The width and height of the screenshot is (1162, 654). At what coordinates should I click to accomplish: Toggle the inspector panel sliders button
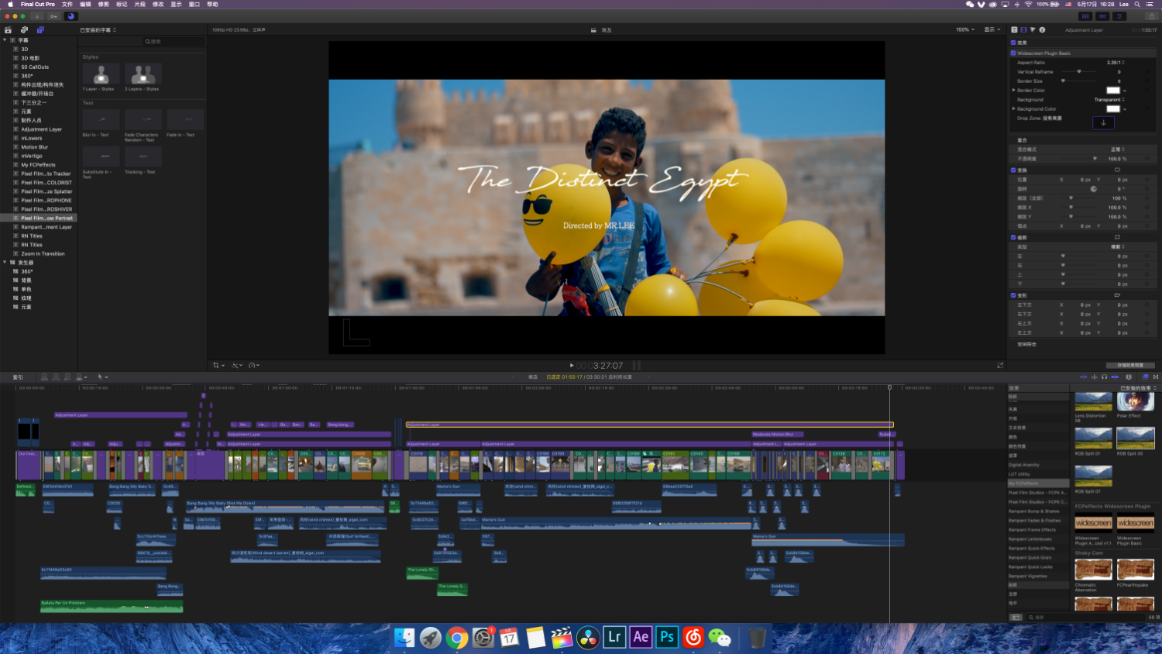[1119, 16]
